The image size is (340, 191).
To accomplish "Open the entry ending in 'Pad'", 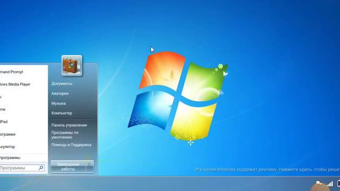I will pos(4,121).
